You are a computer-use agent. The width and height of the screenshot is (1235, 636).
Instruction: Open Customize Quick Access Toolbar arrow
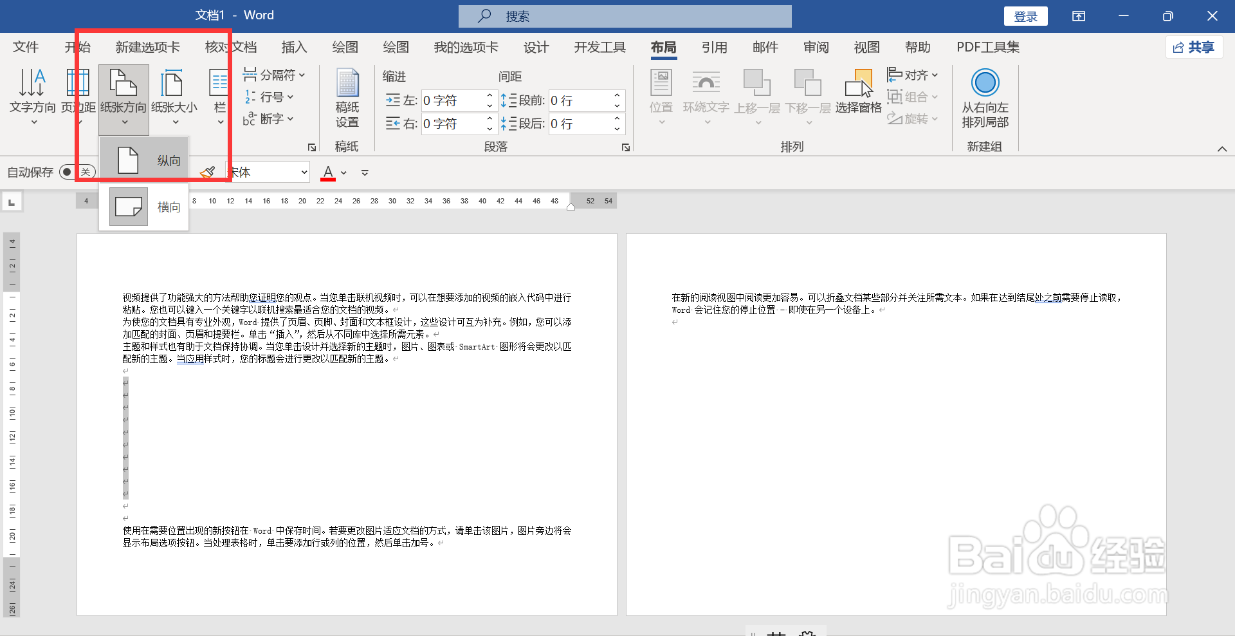tap(365, 173)
